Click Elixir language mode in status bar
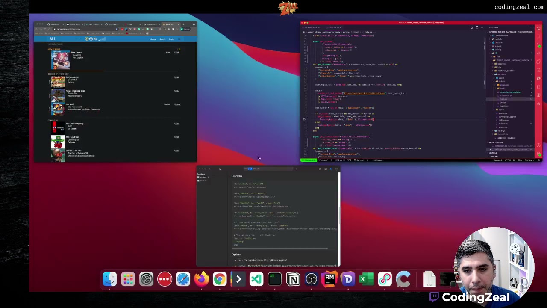Screen dimensions: 547x308 520,160
